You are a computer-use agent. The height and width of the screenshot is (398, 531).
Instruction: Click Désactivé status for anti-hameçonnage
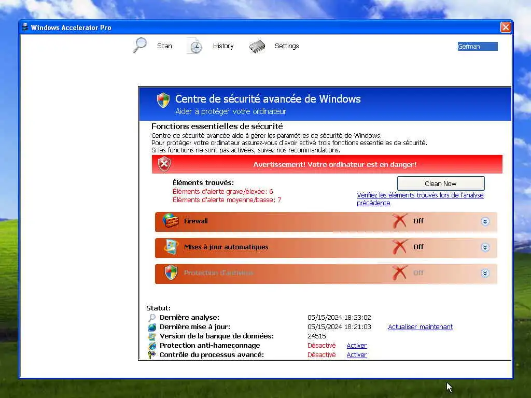[322, 346]
